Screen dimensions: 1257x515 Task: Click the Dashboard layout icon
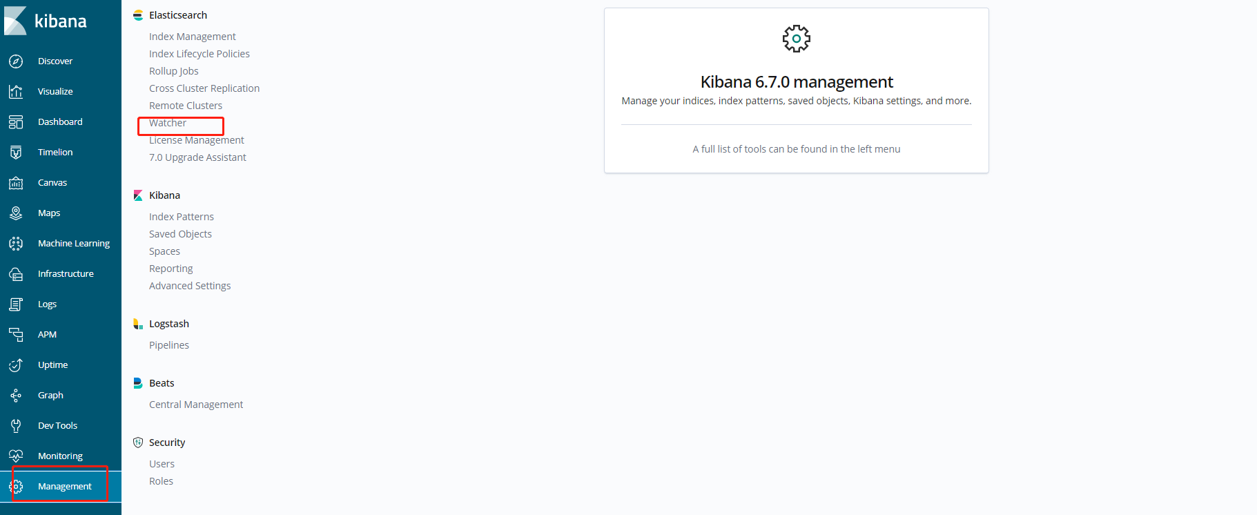coord(16,122)
